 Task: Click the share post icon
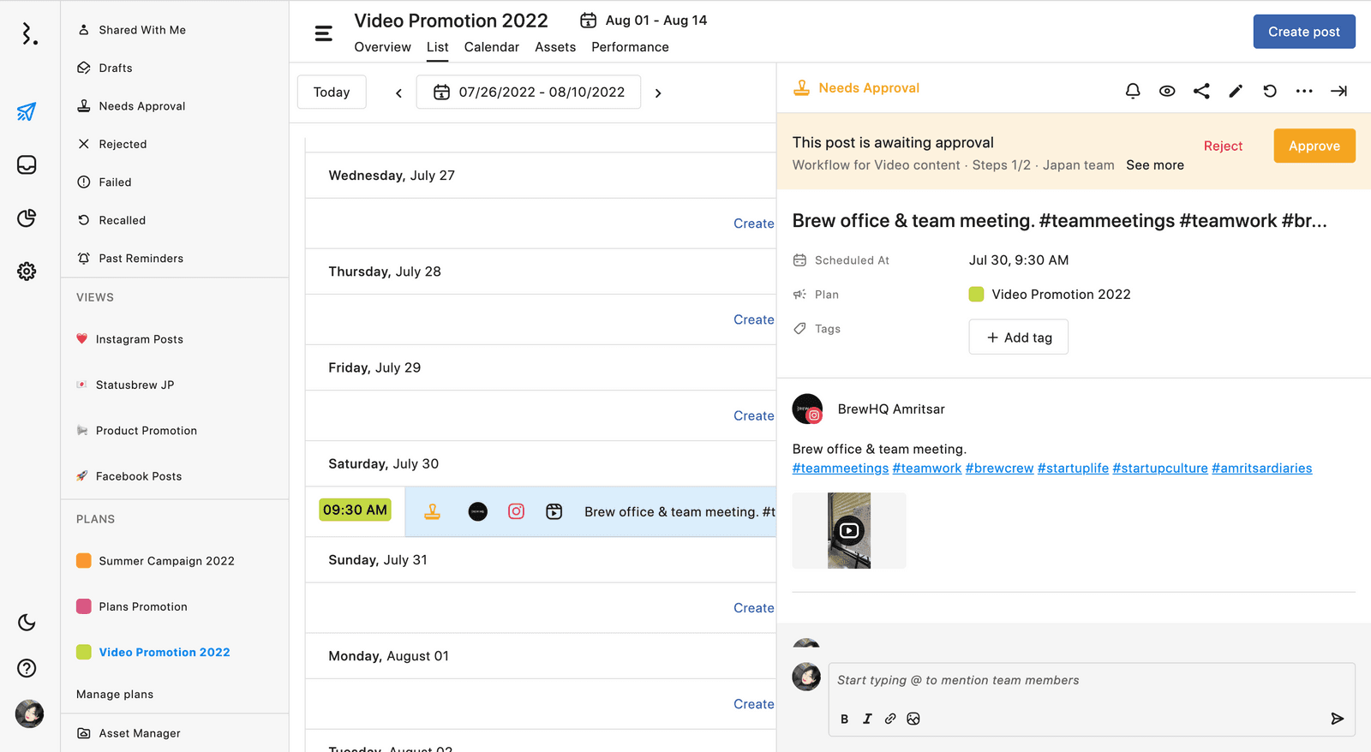point(1201,91)
